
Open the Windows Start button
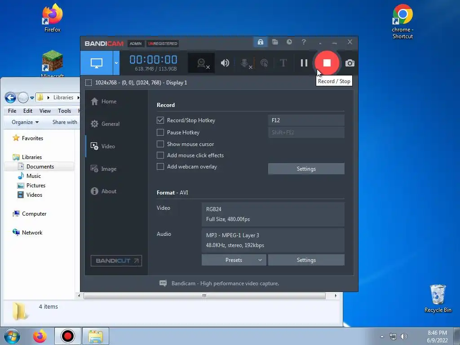(x=12, y=336)
